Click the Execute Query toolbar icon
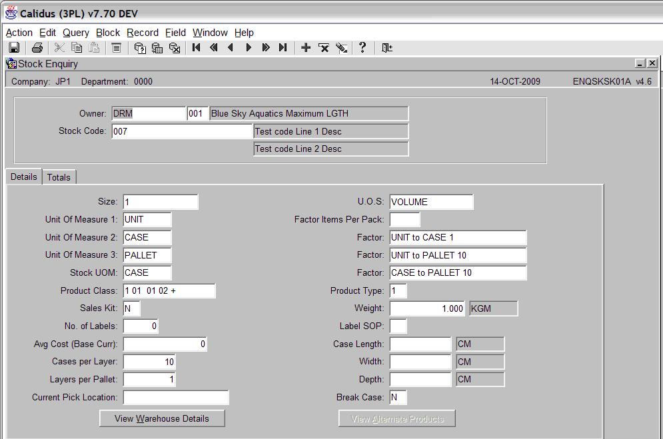This screenshot has height=439, width=663. tap(157, 48)
